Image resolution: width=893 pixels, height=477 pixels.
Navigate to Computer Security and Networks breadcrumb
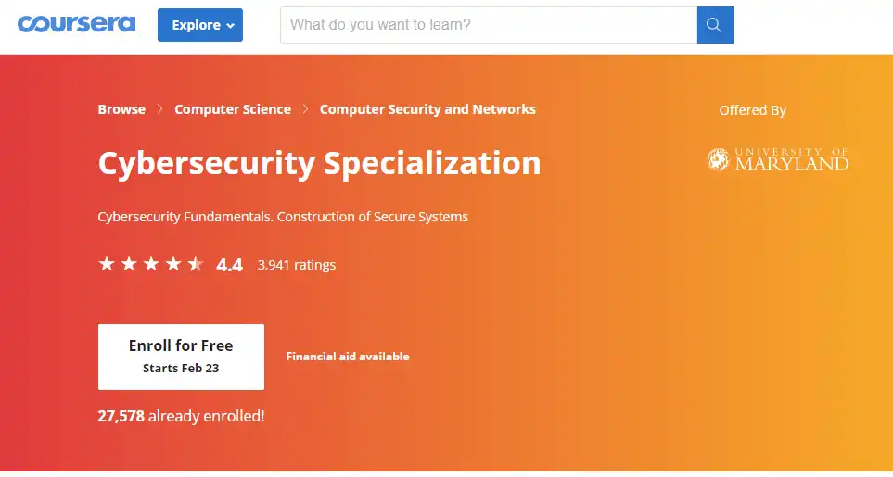(427, 109)
